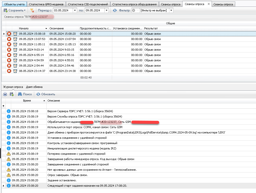Open the end date 09.05.2024 calendar dropdown
The height and width of the screenshot is (193, 256).
click(x=107, y=10)
